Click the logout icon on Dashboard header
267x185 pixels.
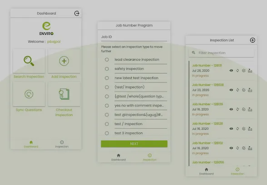tap(77, 13)
